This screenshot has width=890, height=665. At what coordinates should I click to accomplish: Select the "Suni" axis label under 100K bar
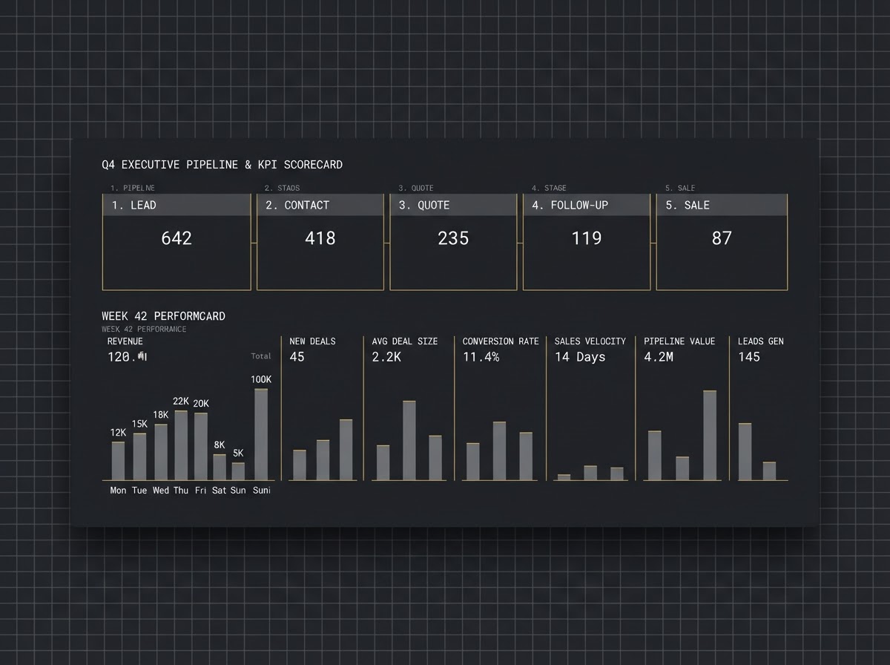pyautogui.click(x=262, y=490)
